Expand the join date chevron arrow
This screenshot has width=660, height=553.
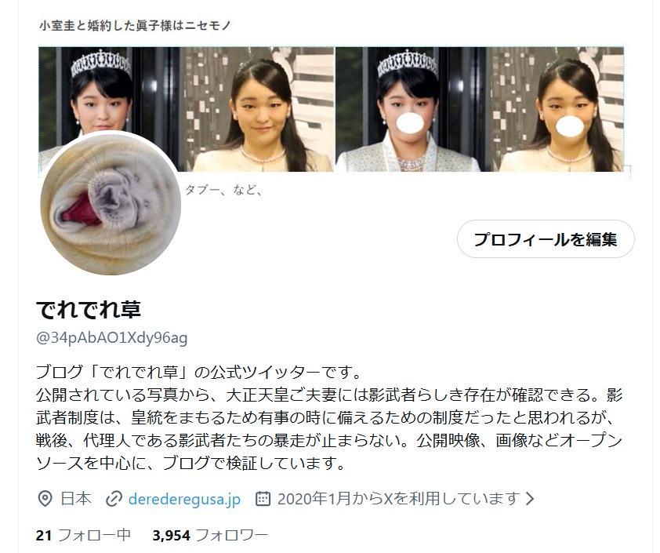(531, 499)
